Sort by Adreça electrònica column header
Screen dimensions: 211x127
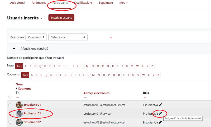tap(96, 93)
